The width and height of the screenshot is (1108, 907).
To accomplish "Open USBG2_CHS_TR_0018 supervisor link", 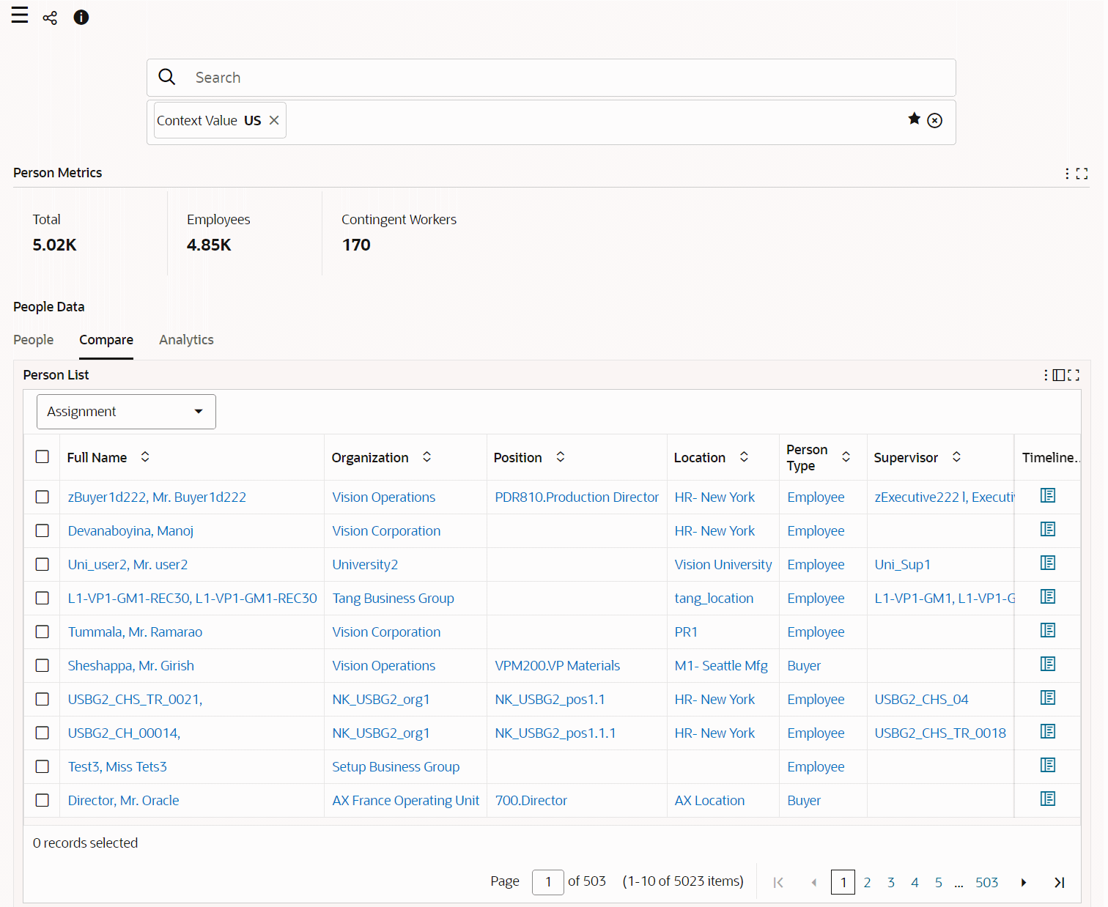I will [x=940, y=733].
